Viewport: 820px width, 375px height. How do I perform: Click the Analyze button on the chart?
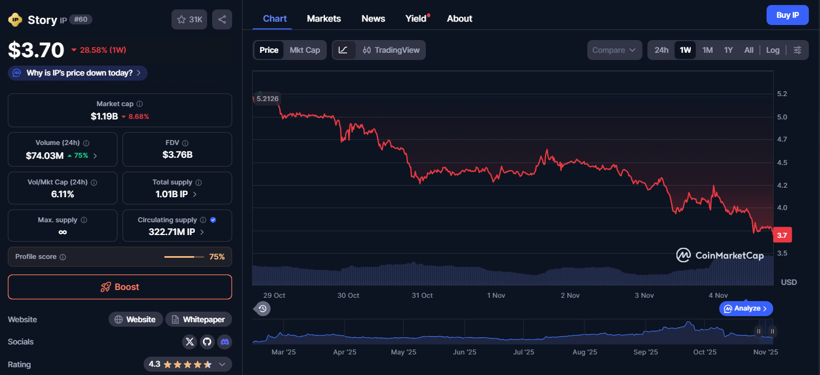pos(745,308)
